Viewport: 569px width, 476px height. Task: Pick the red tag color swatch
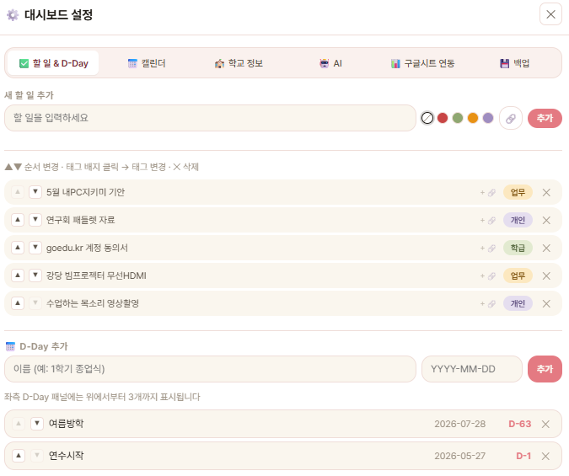(x=443, y=118)
